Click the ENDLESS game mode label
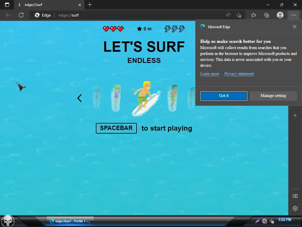The height and width of the screenshot is (227, 302). click(144, 61)
